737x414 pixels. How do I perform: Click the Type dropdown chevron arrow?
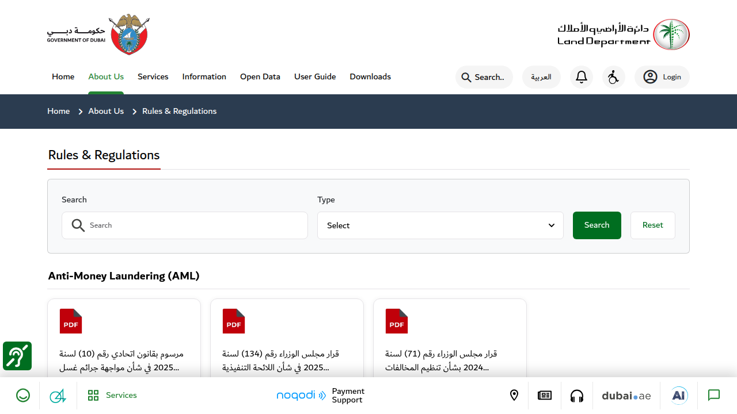tap(552, 225)
